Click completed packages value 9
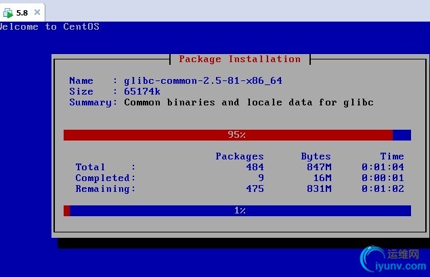 pos(261,178)
